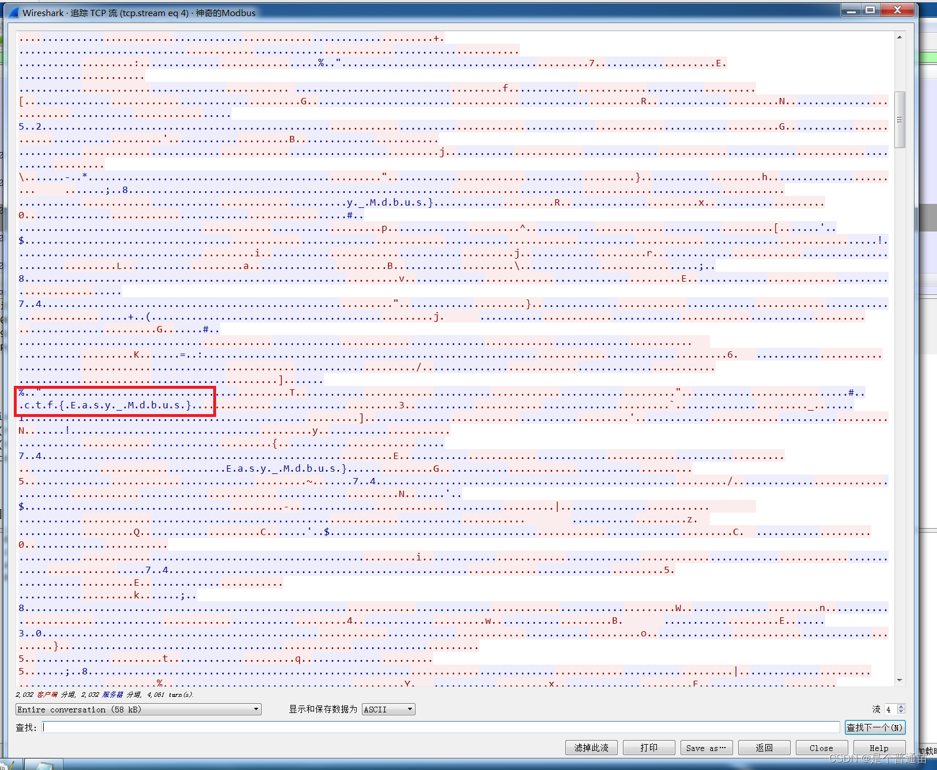Viewport: 937px width, 770px height.
Task: Click the Wireshark fin icon in title bar
Action: (14, 13)
